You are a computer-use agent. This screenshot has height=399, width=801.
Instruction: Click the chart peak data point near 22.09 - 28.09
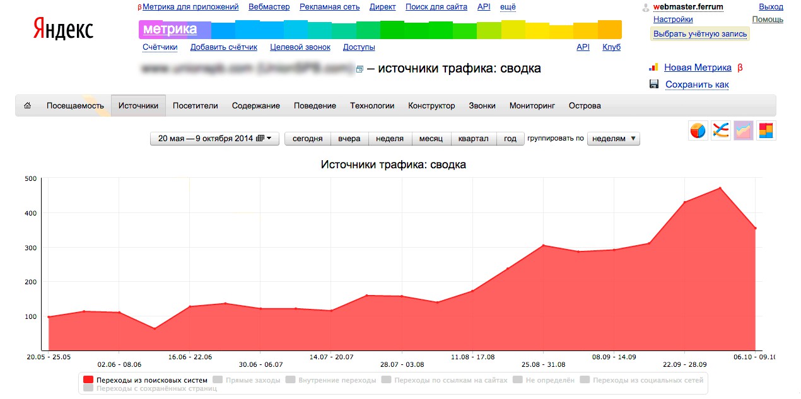coord(720,188)
